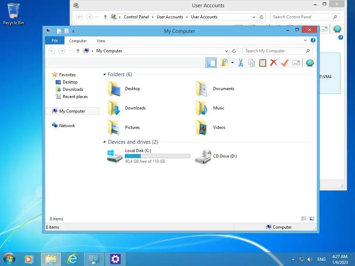Open the File ribbon tab
Viewport: 355px width, 266px height.
click(55, 41)
